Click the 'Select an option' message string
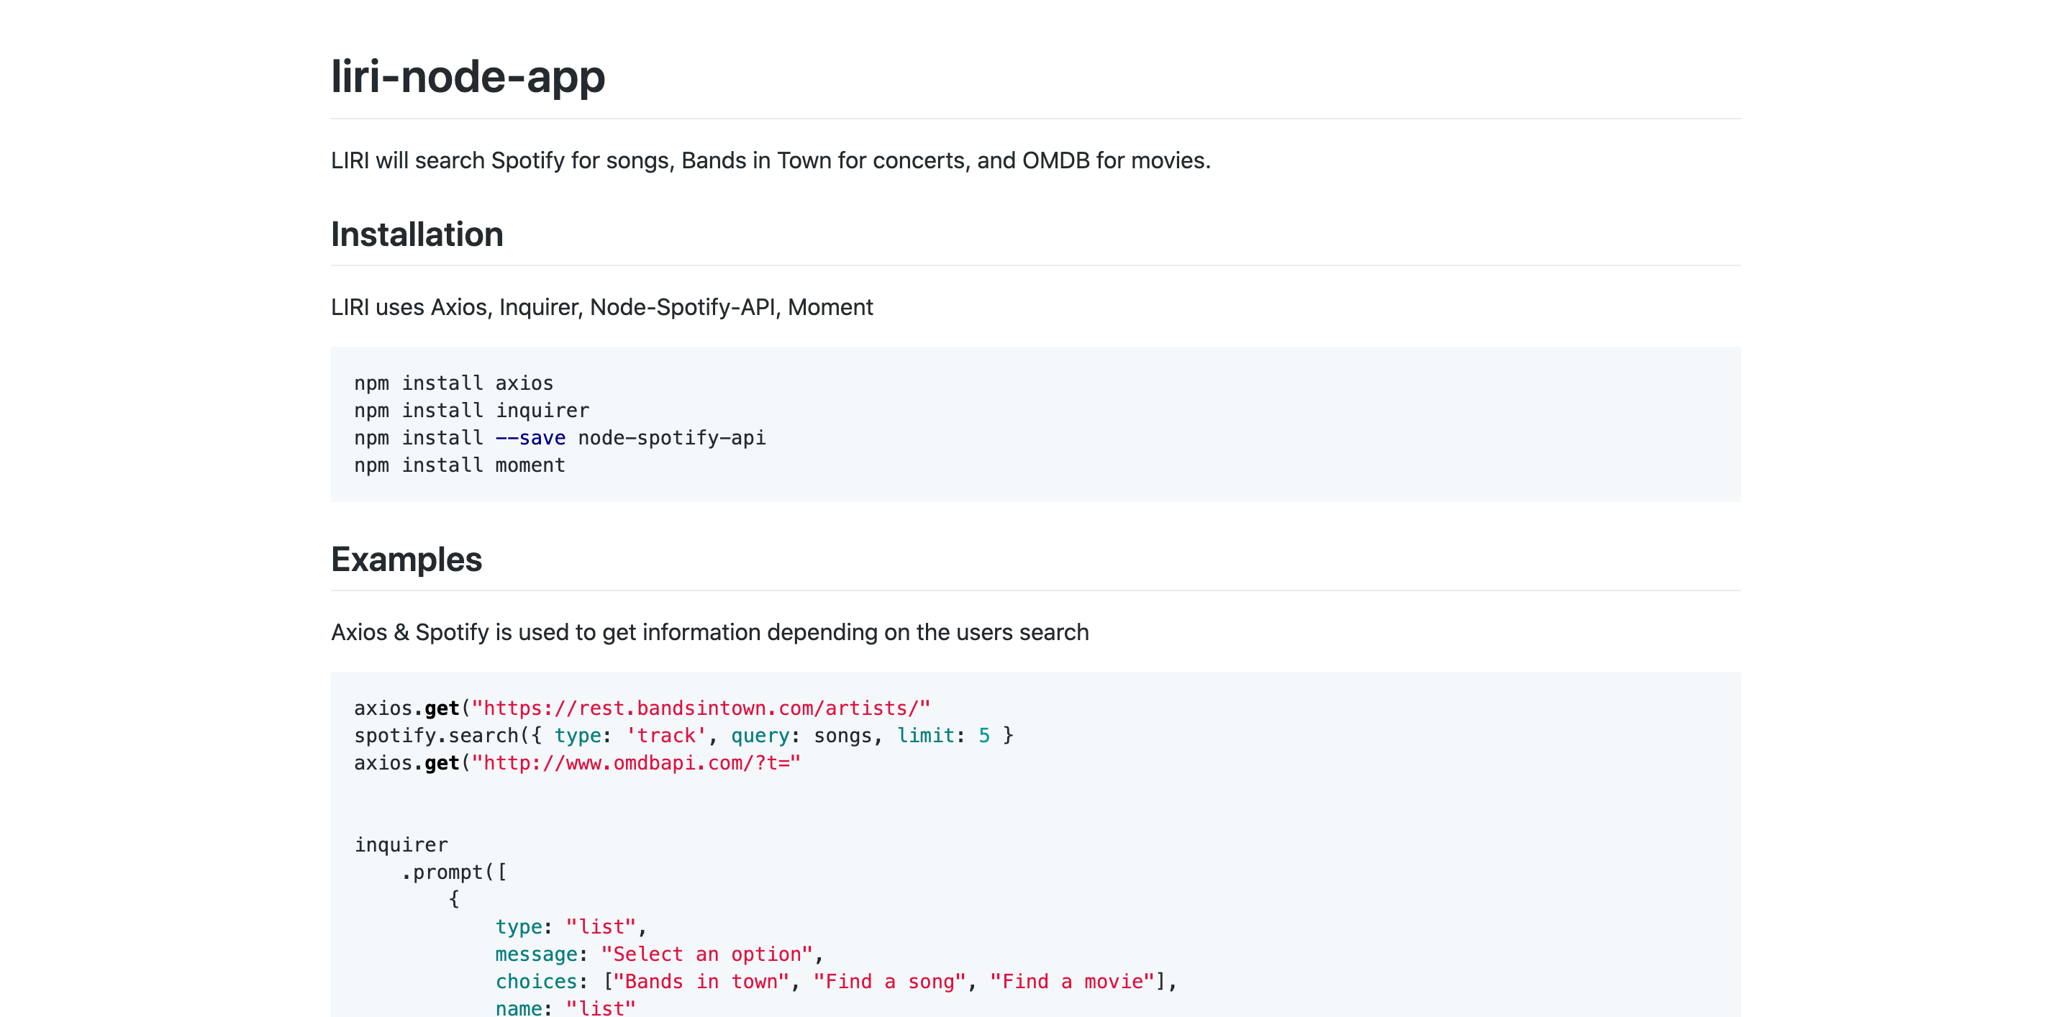 (707, 954)
